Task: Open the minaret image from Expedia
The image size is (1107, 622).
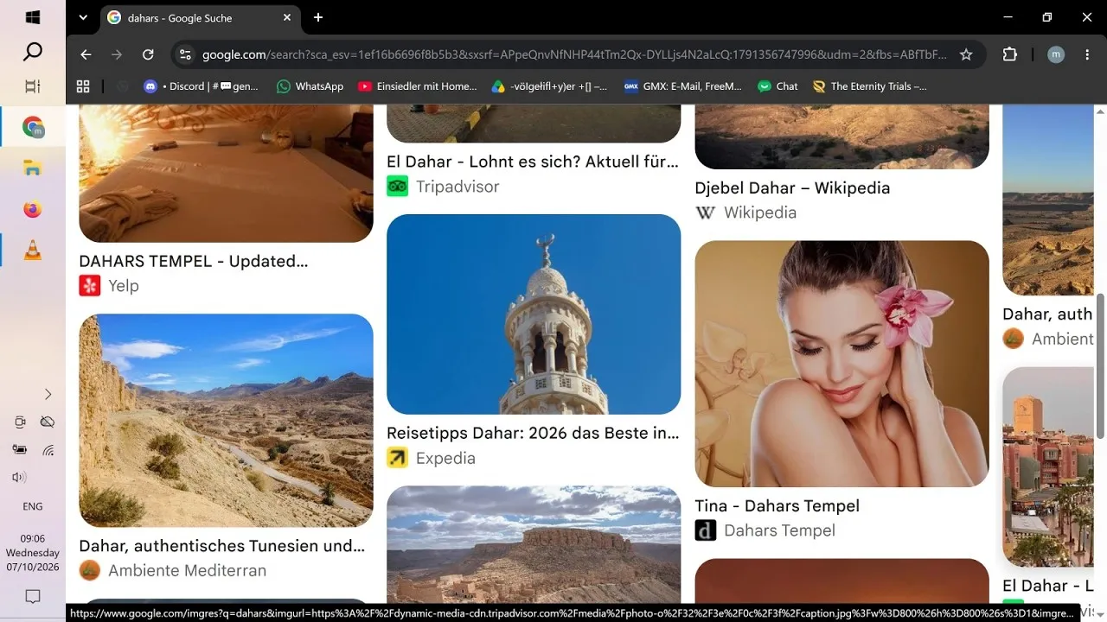Action: (534, 314)
